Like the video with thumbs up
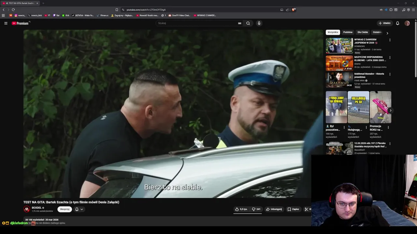This screenshot has width=417, height=234. click(x=241, y=209)
